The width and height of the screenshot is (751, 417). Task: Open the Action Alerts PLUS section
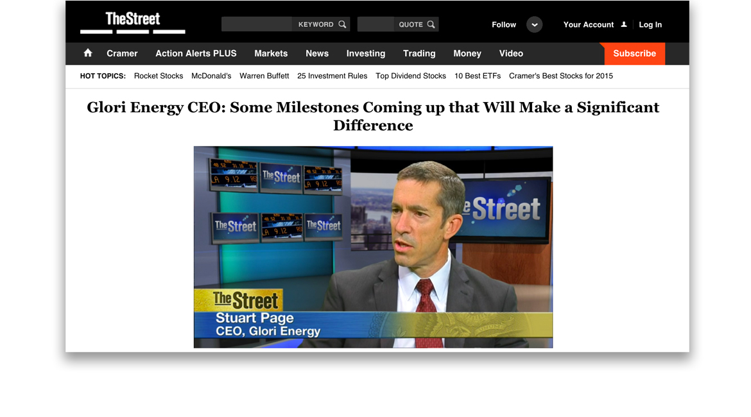(196, 54)
